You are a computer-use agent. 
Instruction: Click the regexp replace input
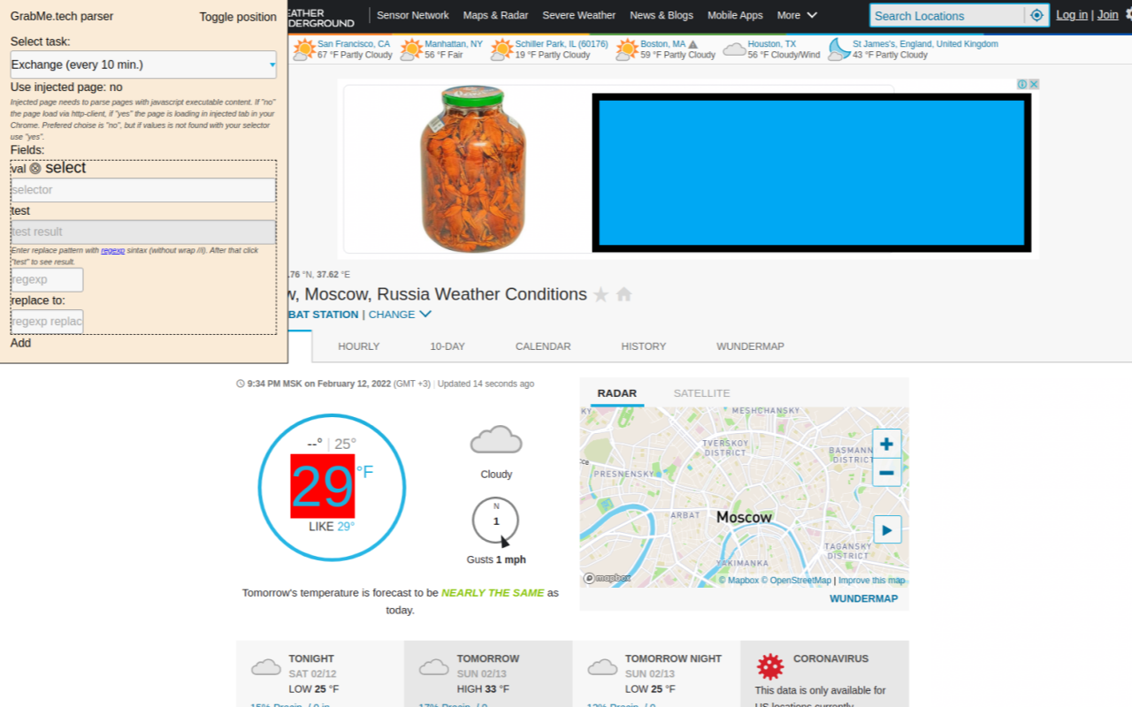point(47,322)
